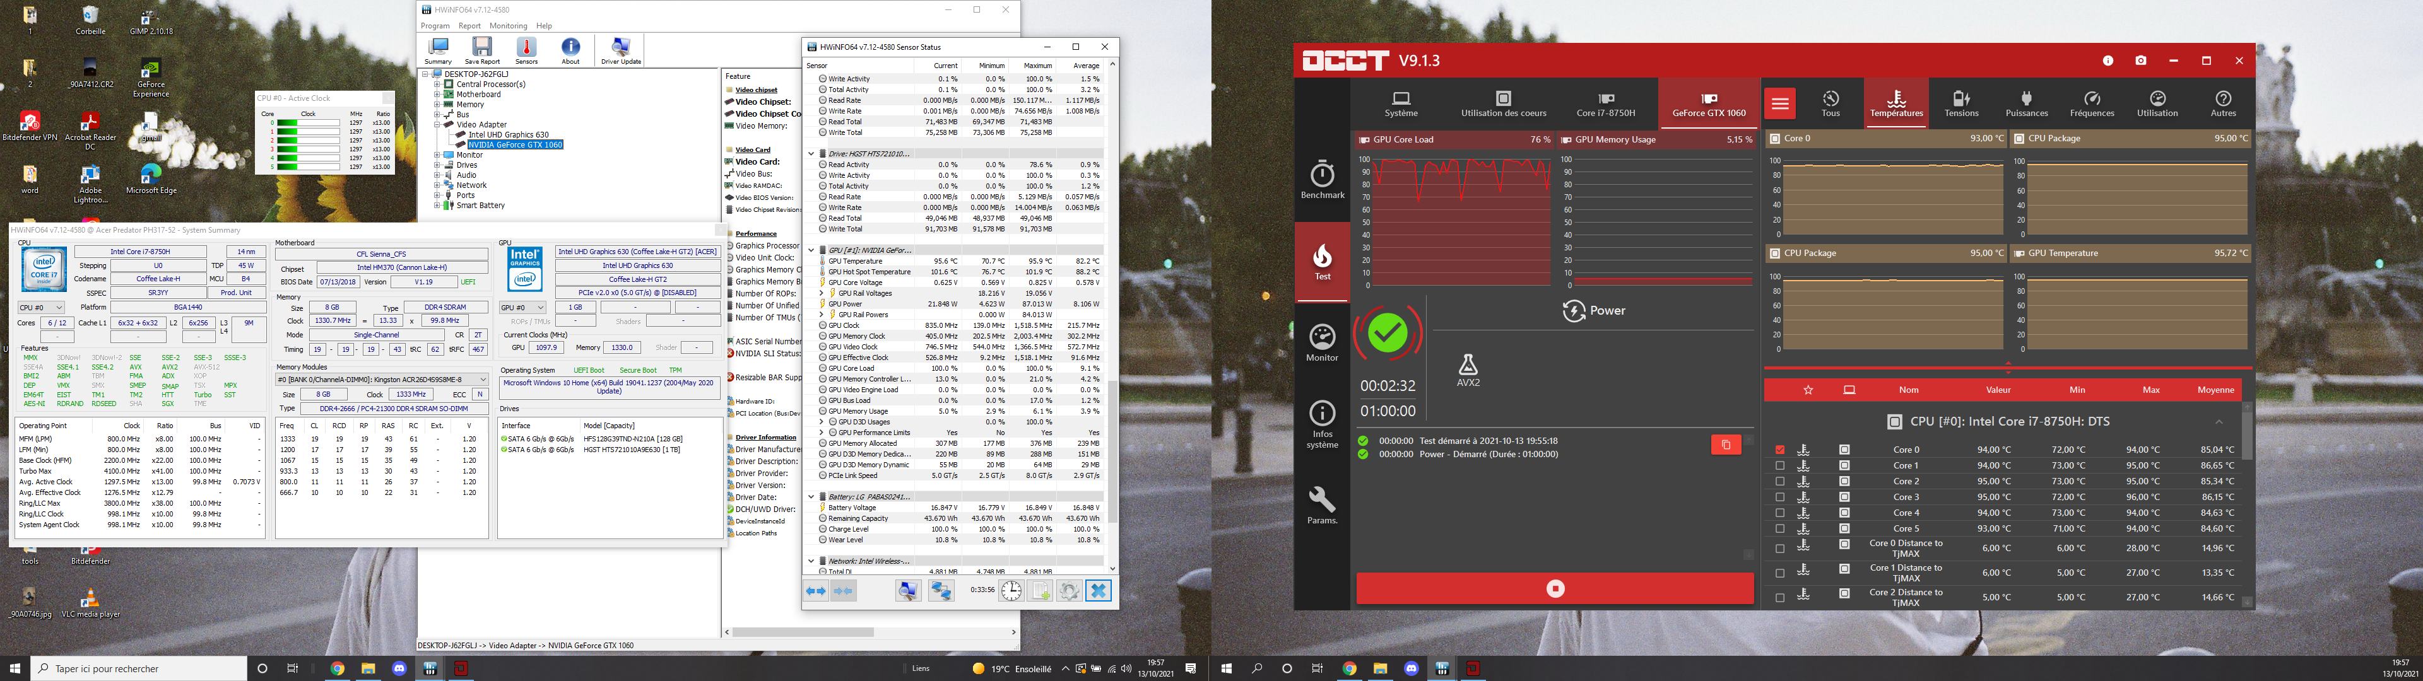Check the Core 3 temperature checkbox
This screenshot has width=2423, height=681.
pyautogui.click(x=1779, y=497)
